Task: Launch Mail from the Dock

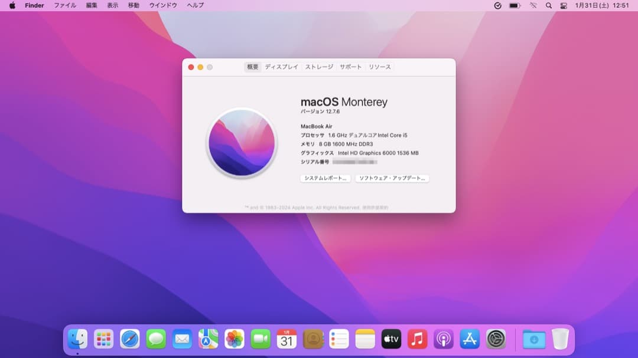Action: [182, 339]
